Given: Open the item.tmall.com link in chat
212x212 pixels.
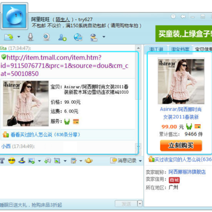Looking at the screenshot, I should click(64, 65).
